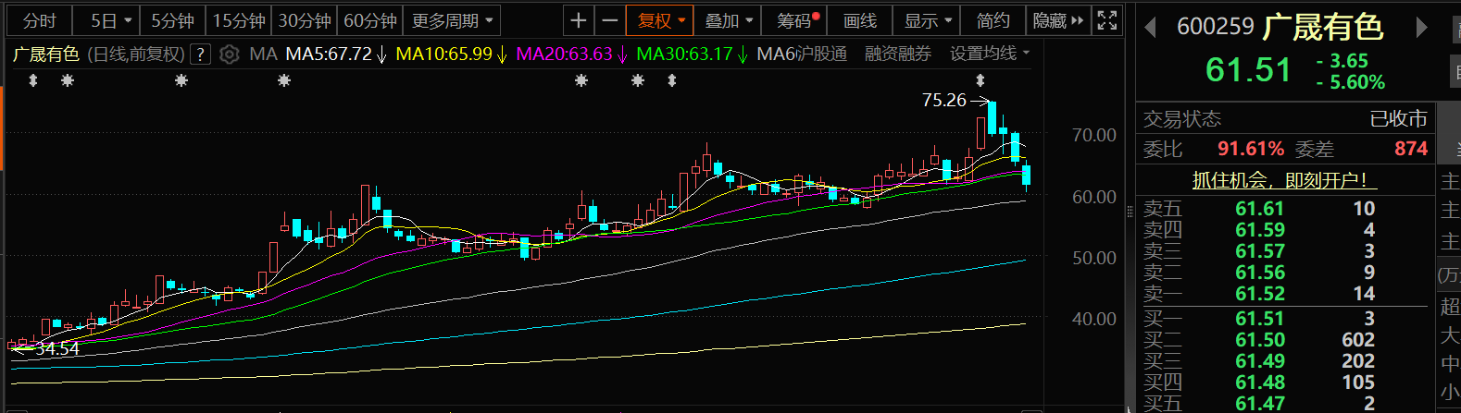1461x413 pixels.
Task: Go to previous stock with left arrow
Action: [1151, 28]
